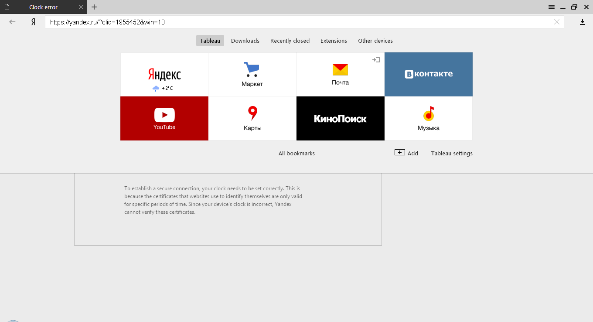Open the Музыка music tile

tap(428, 118)
